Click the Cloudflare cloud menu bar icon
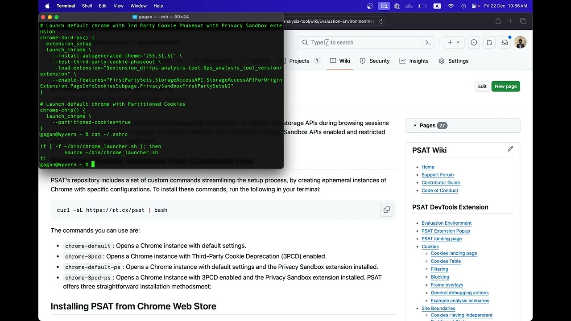 coord(409,6)
